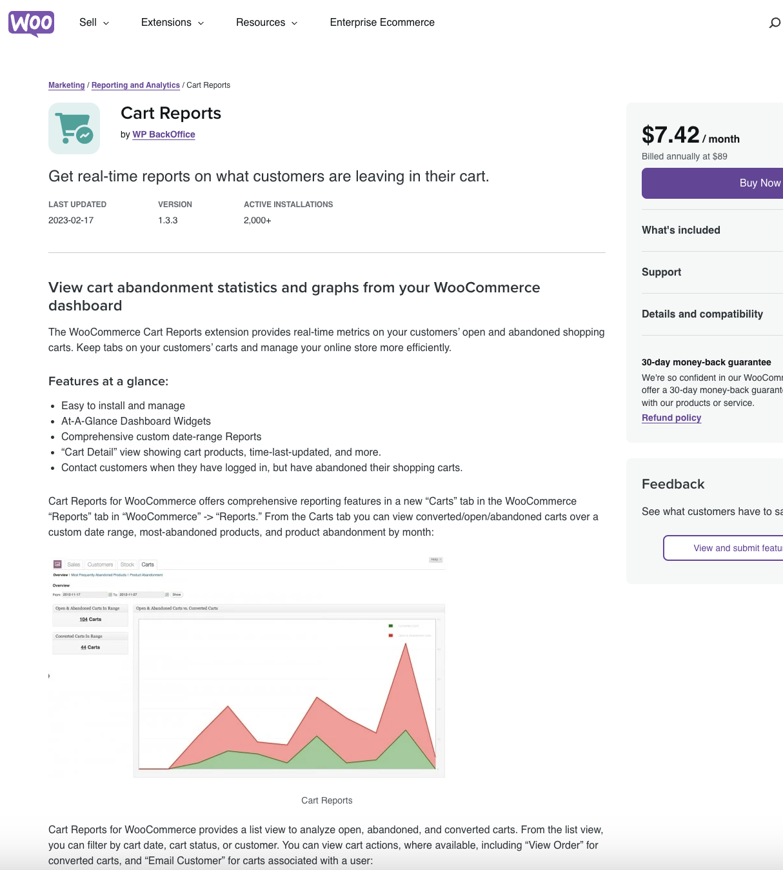The height and width of the screenshot is (870, 783).
Task: Switch to the Carts tab in the dashboard preview
Action: [147, 564]
